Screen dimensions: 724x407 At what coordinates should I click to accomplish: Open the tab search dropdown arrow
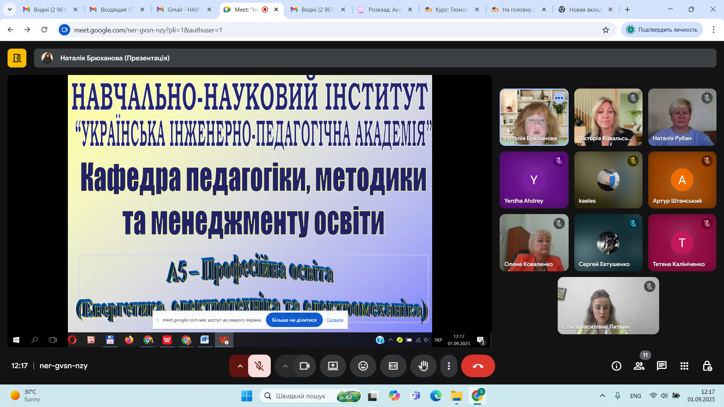point(10,9)
